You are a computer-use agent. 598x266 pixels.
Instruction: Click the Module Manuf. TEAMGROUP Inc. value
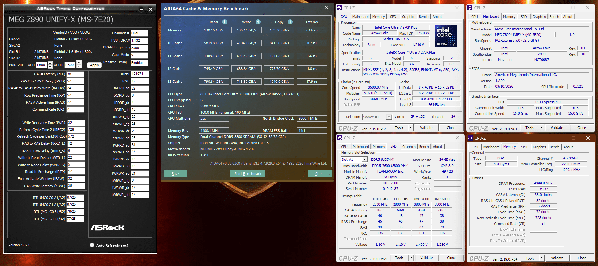[x=390, y=172]
